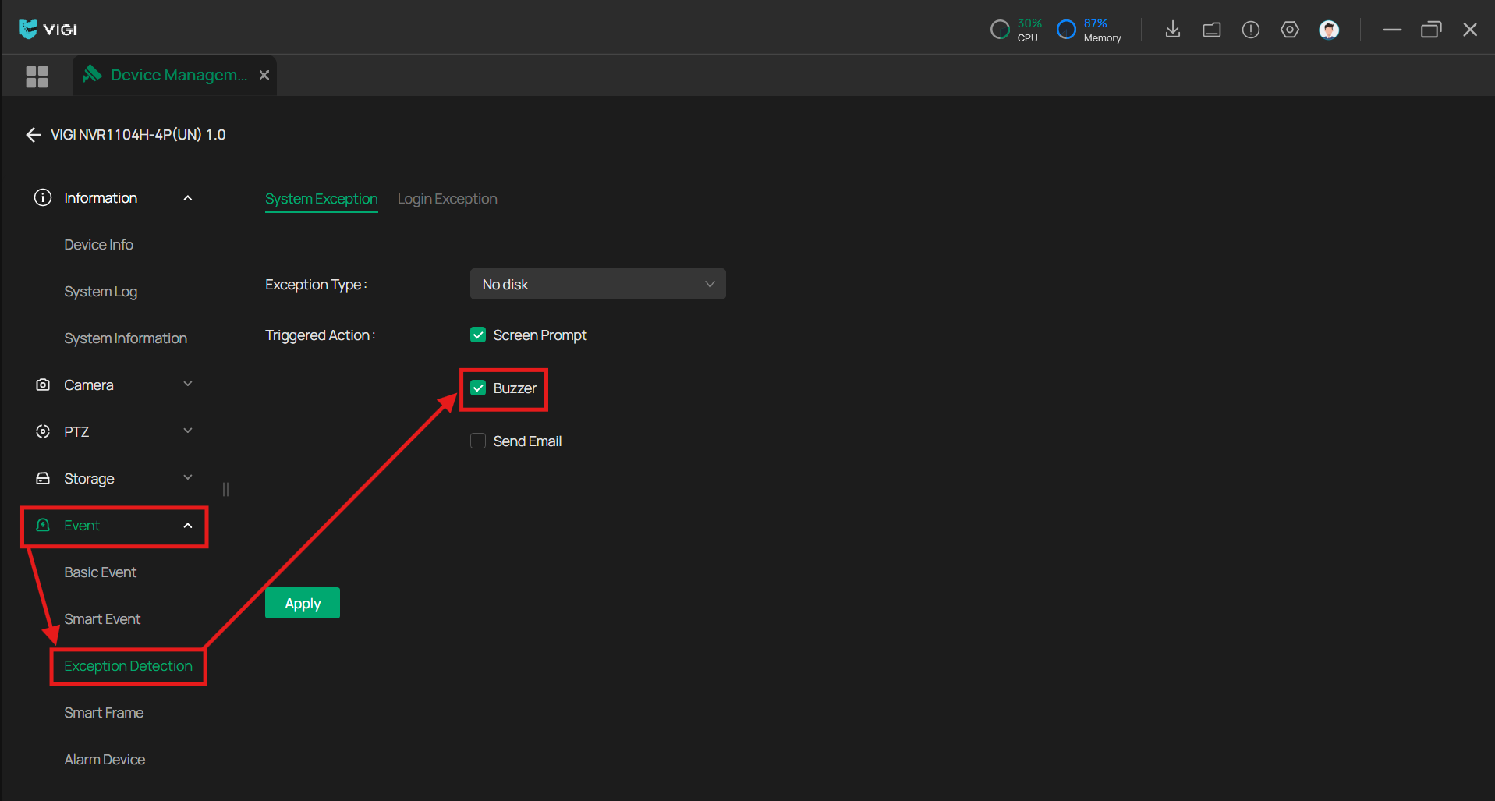Screen dimensions: 1495x801
Task: Click the screen display icon in header
Action: tap(1212, 30)
